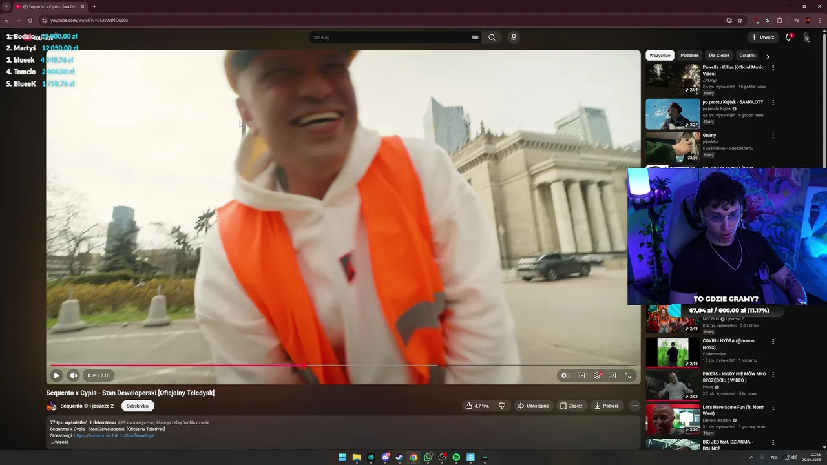
Task: Click the Udostępnij share button
Action: coord(532,406)
